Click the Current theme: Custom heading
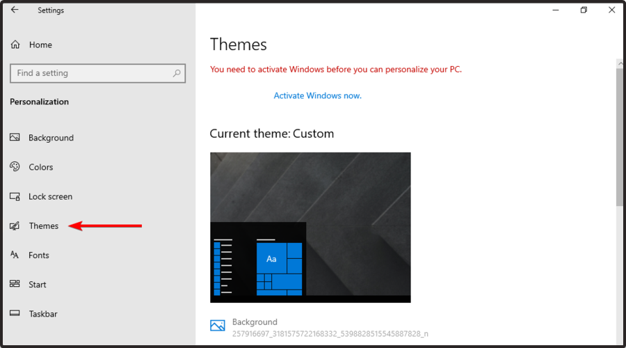The image size is (626, 348). pos(271,134)
